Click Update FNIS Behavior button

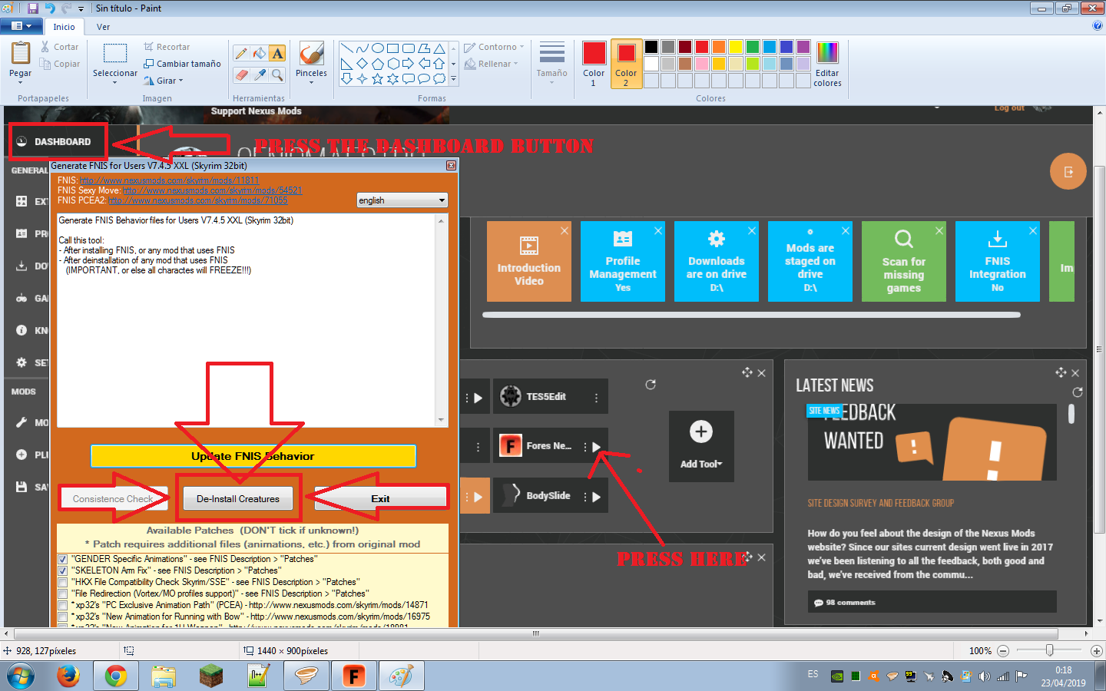click(x=253, y=456)
